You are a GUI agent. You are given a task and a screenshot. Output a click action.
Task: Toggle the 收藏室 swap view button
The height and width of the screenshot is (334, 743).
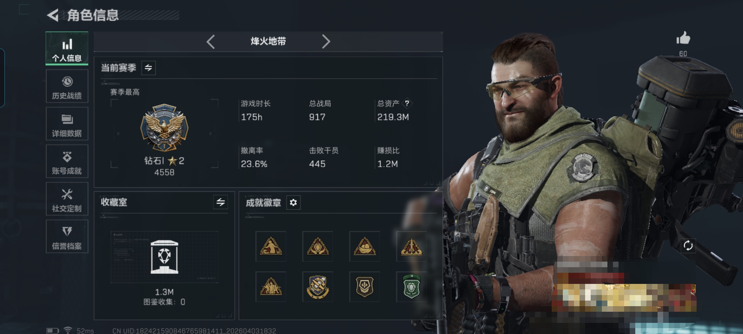(221, 202)
